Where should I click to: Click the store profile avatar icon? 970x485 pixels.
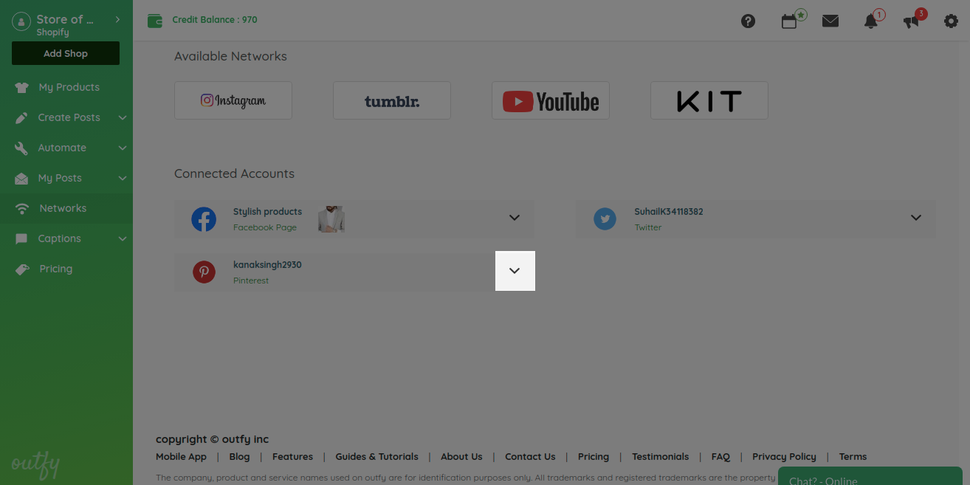pyautogui.click(x=21, y=23)
